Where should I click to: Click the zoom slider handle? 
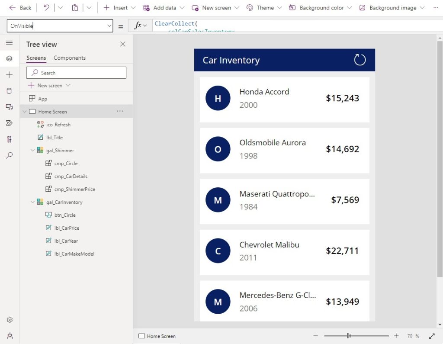pyautogui.click(x=348, y=336)
